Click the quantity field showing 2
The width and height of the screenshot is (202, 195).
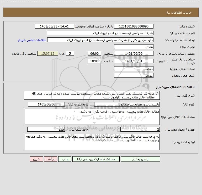click(x=140, y=130)
